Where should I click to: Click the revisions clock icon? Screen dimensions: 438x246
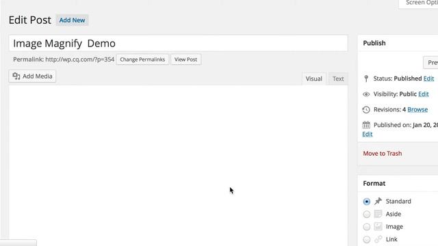pos(366,109)
